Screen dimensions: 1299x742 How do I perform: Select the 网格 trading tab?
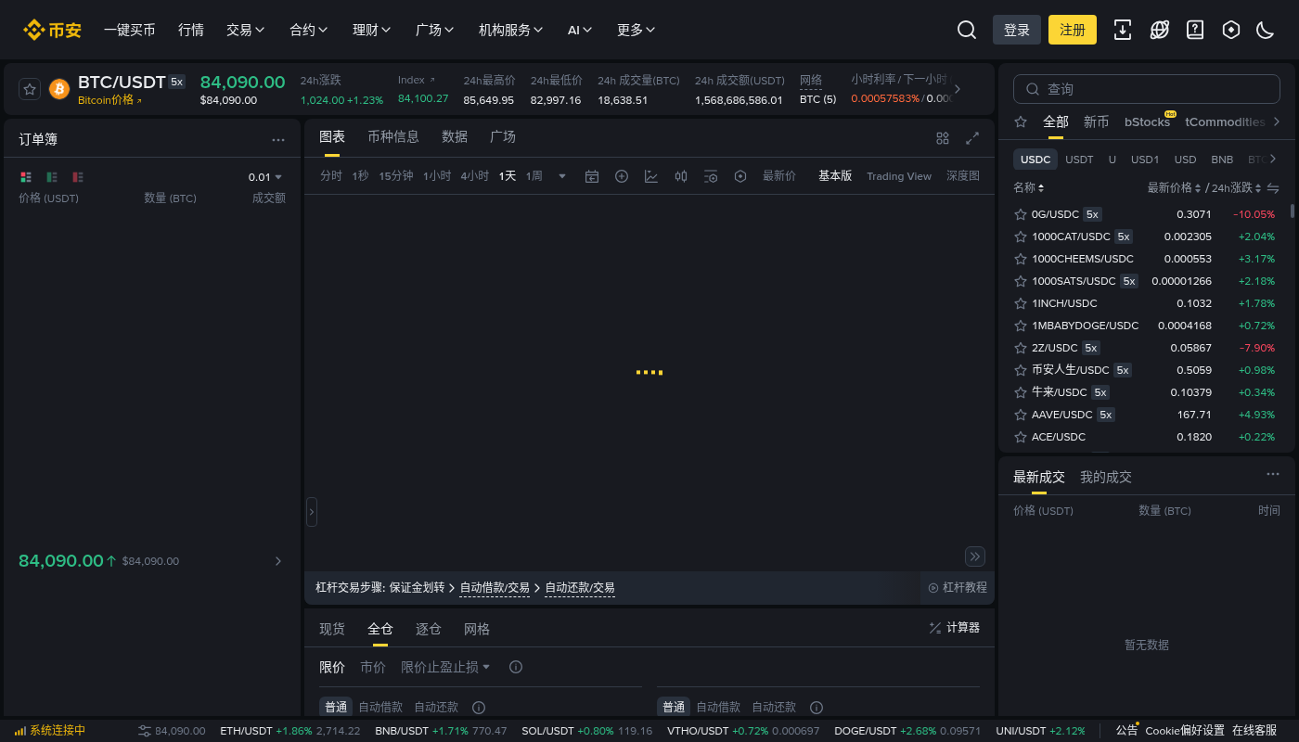pos(477,629)
